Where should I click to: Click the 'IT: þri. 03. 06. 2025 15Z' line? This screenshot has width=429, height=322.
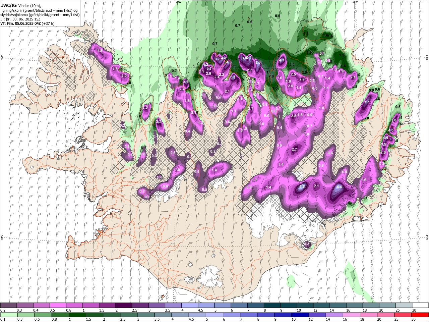(x=20, y=19)
